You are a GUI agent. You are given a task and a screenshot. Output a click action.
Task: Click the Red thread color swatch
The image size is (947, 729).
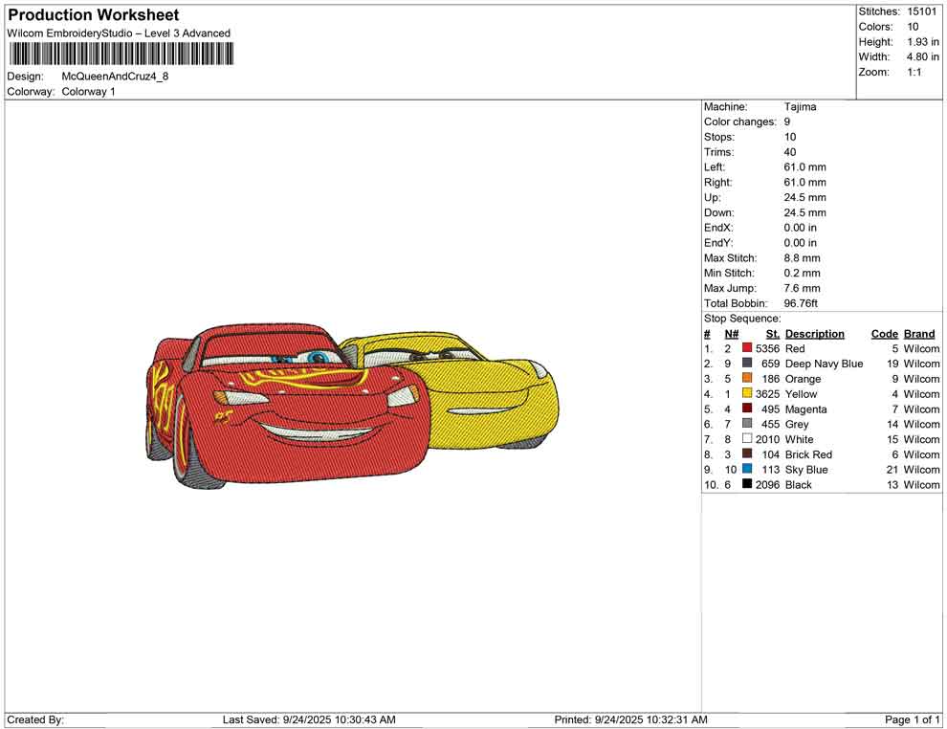click(747, 348)
